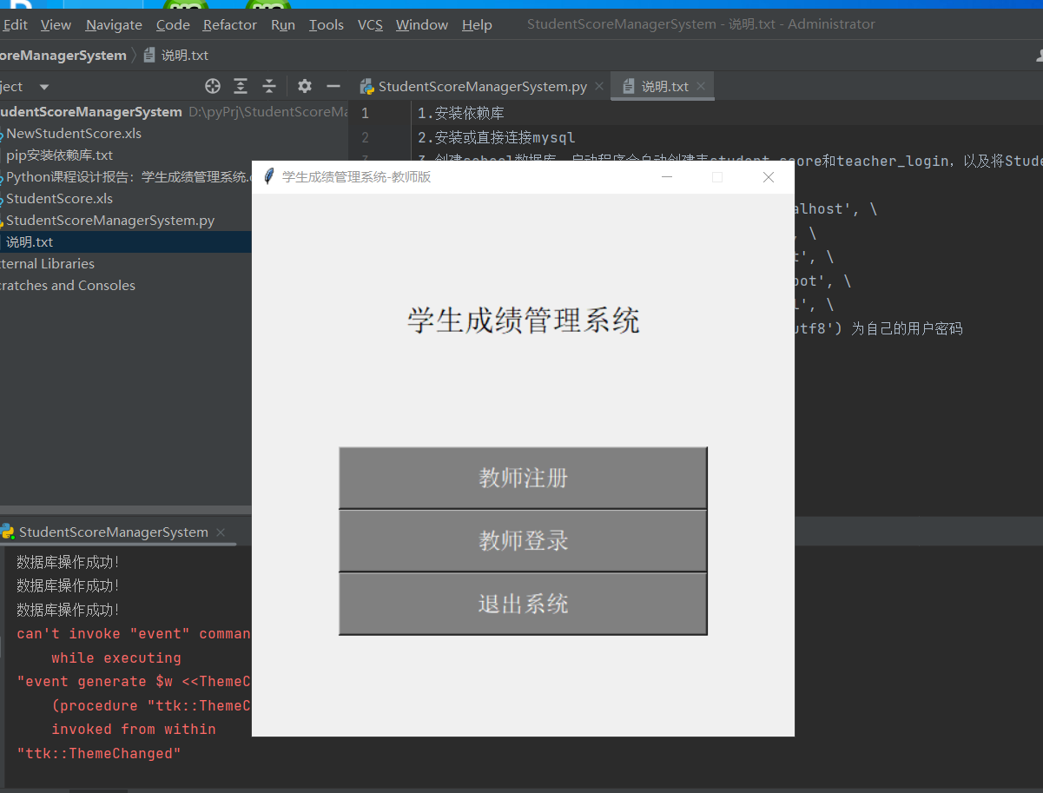Click the 'while executing' console line
1043x793 pixels.
click(116, 658)
